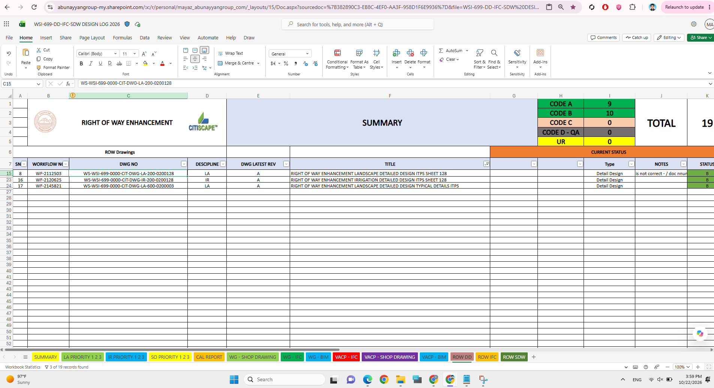Toggle Italic formatting

[x=91, y=63]
